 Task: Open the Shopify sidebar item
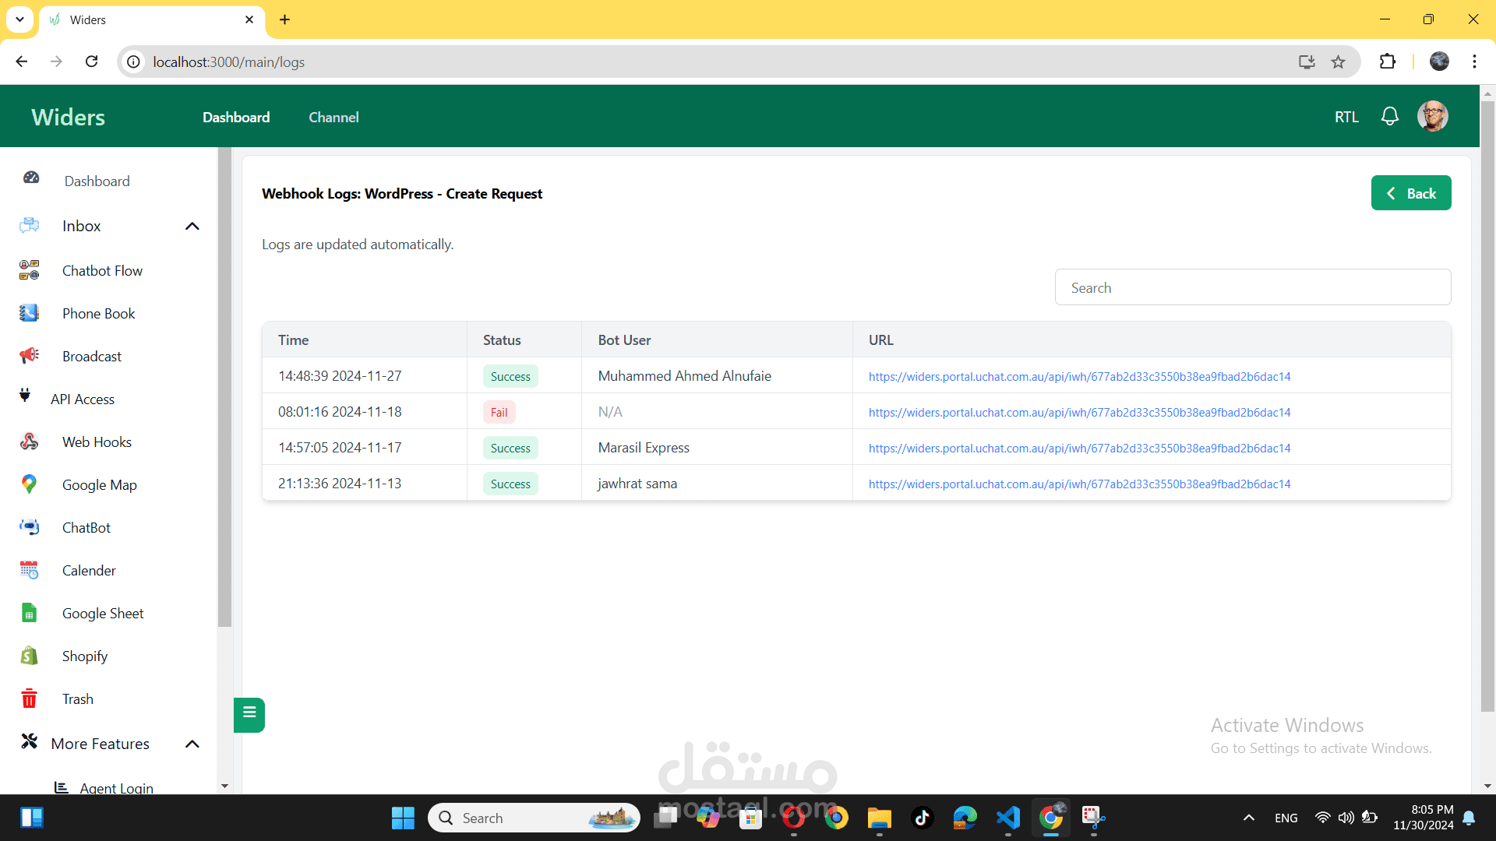84,656
